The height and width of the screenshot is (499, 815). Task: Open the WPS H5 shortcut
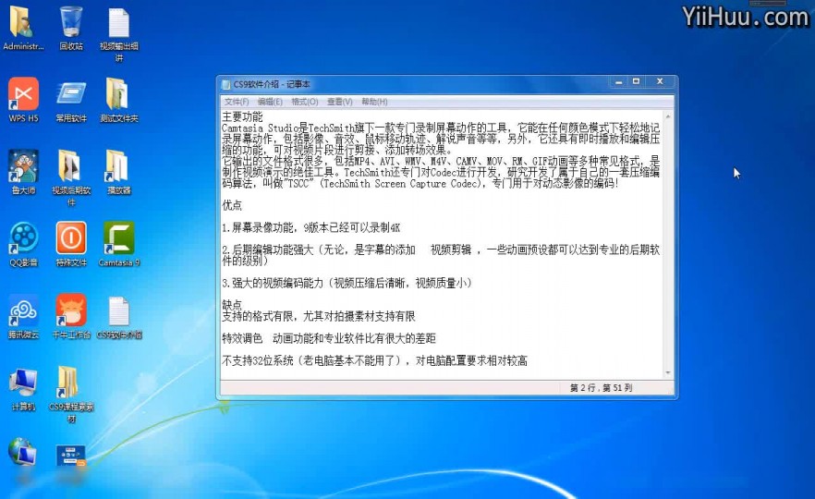pos(23,100)
